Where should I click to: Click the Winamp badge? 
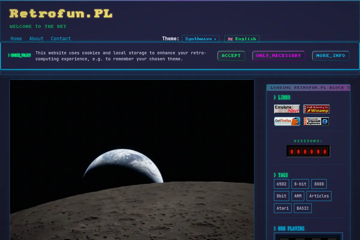coord(316,109)
